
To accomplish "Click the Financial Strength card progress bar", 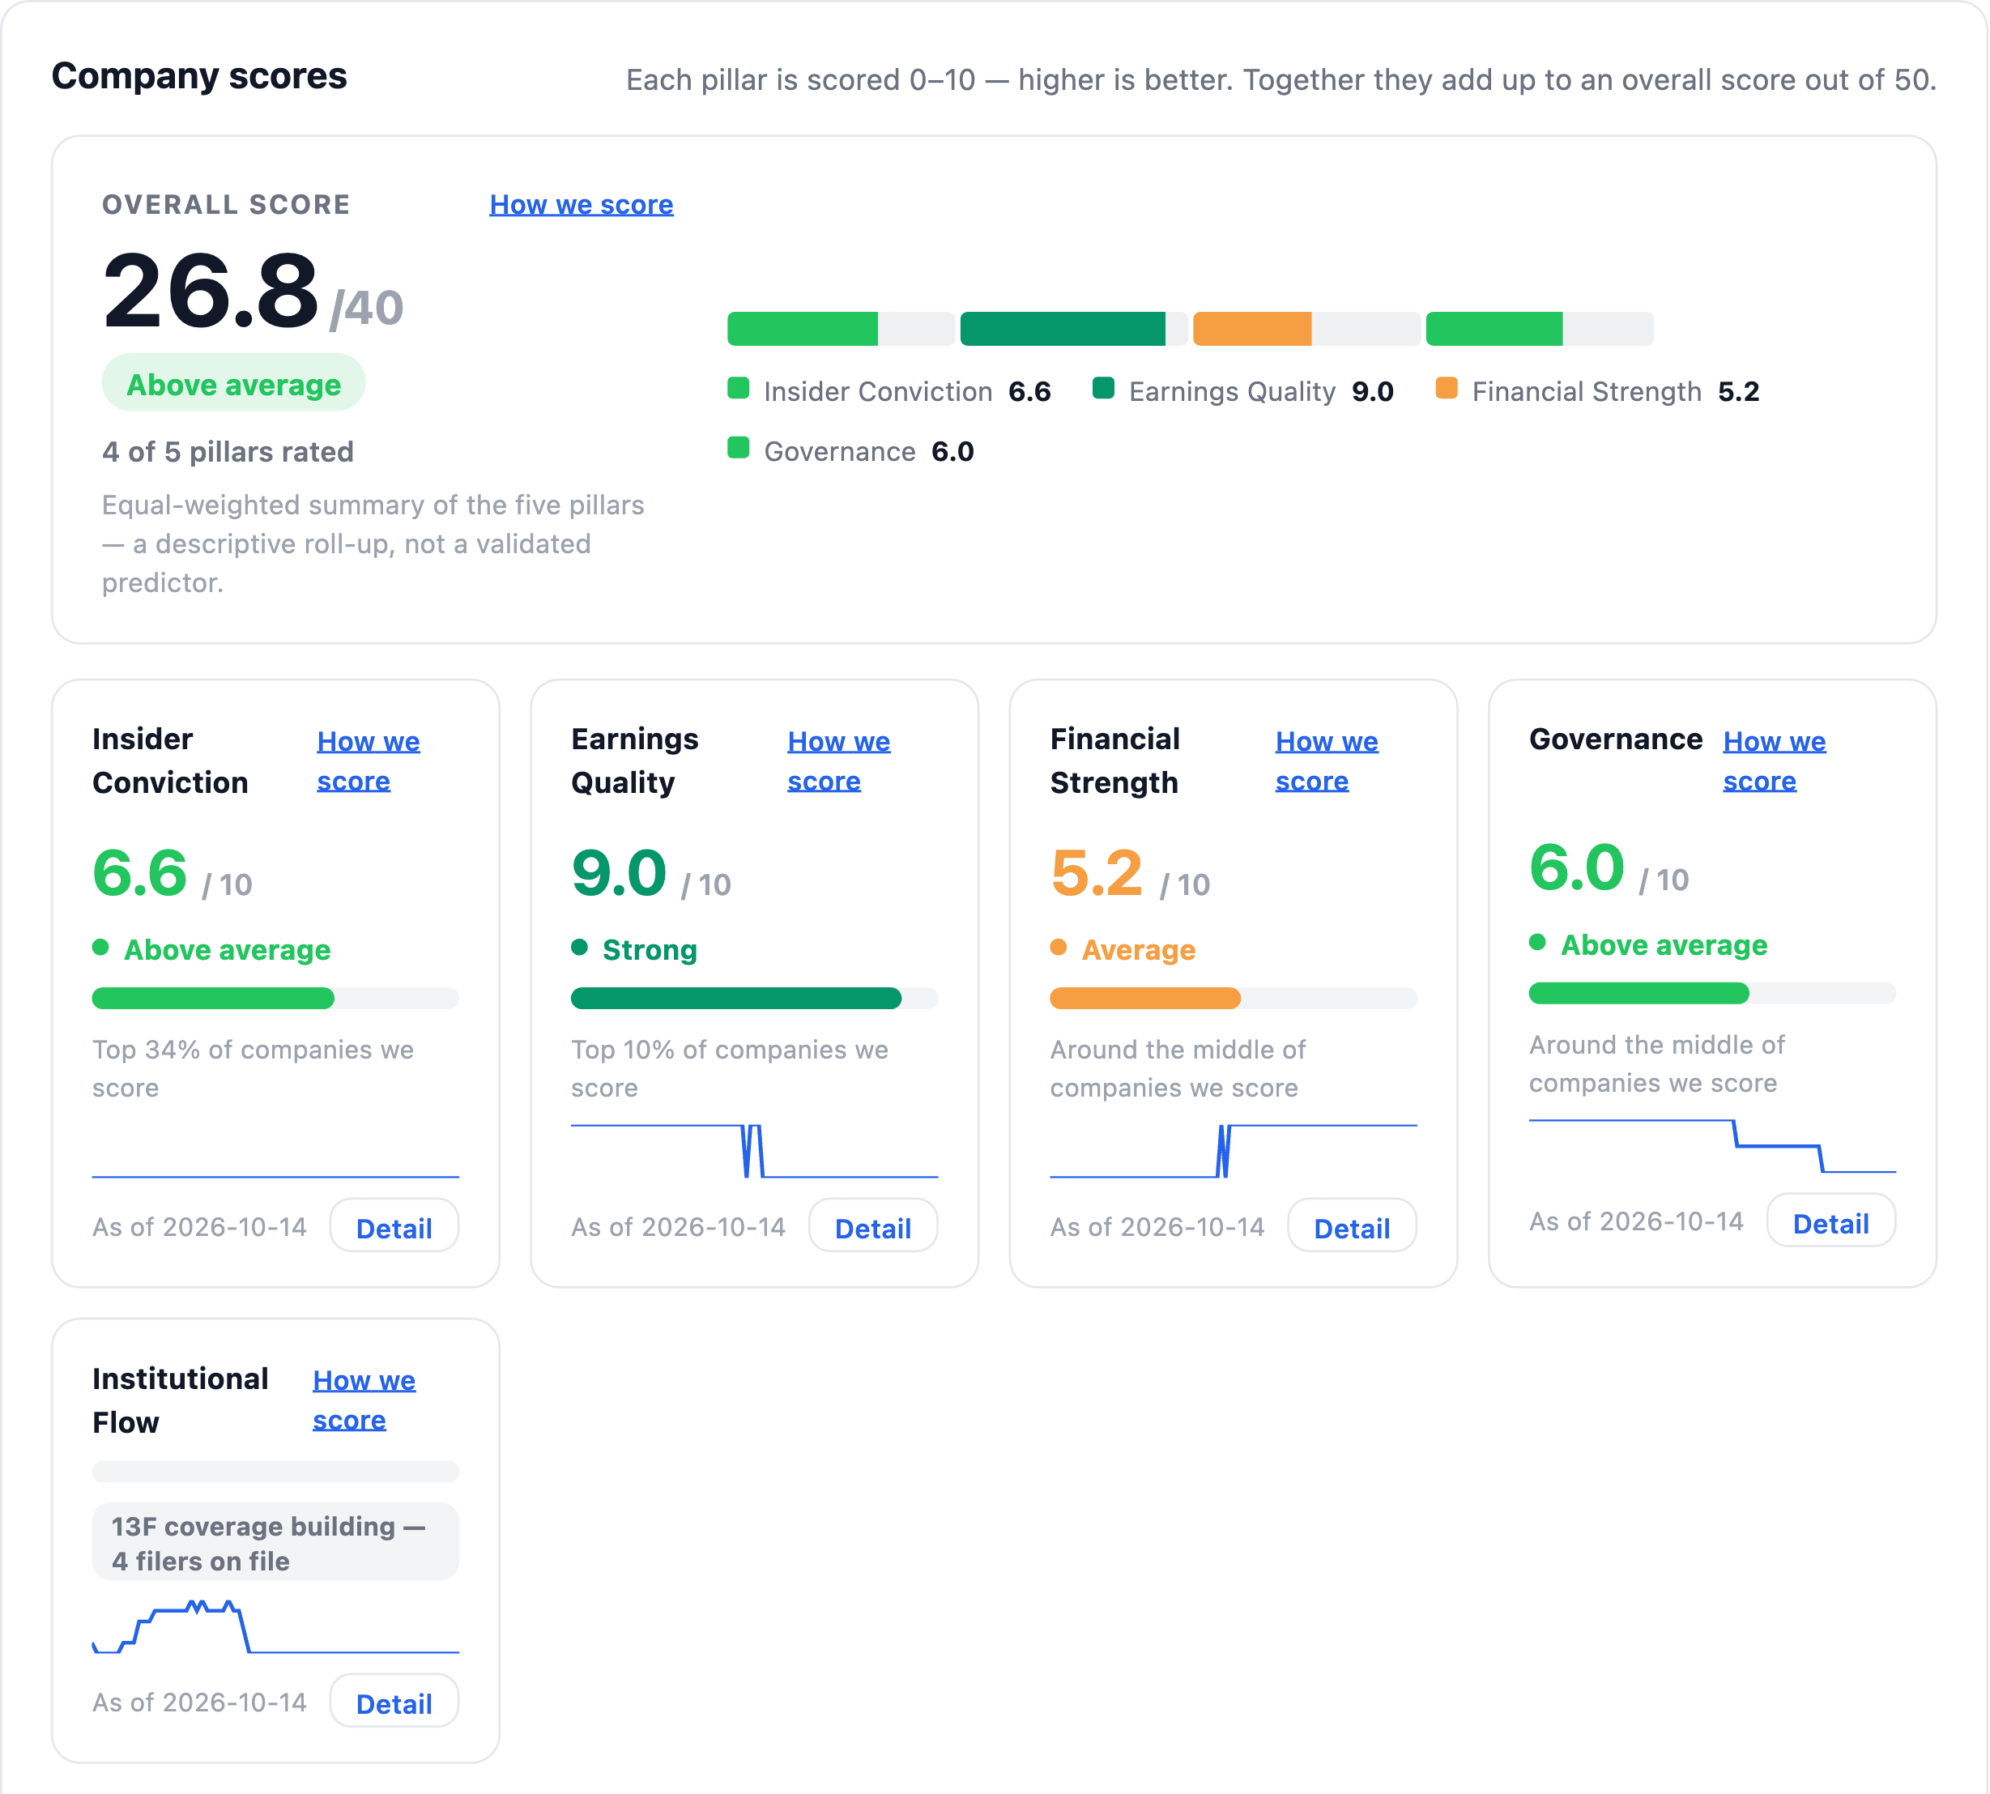I will point(1234,999).
